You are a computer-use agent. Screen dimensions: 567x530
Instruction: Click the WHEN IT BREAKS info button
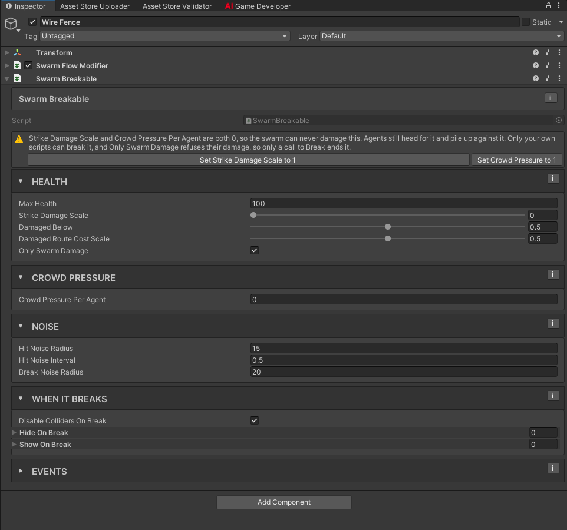pyautogui.click(x=553, y=396)
